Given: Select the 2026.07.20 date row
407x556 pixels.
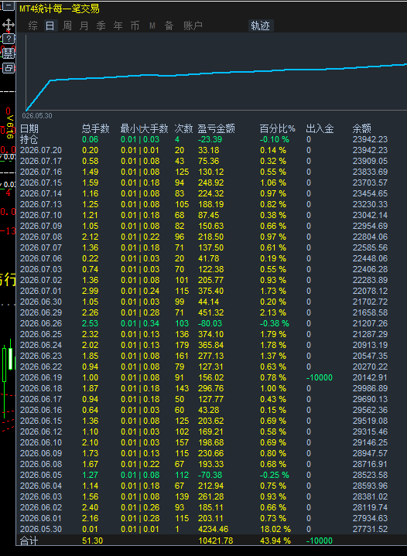Looking at the screenshot, I should pos(41,150).
